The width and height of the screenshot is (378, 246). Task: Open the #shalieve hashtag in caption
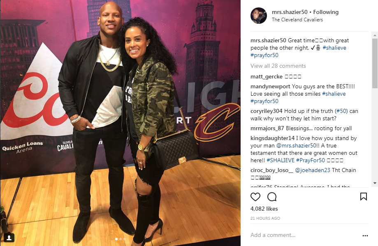click(x=334, y=48)
